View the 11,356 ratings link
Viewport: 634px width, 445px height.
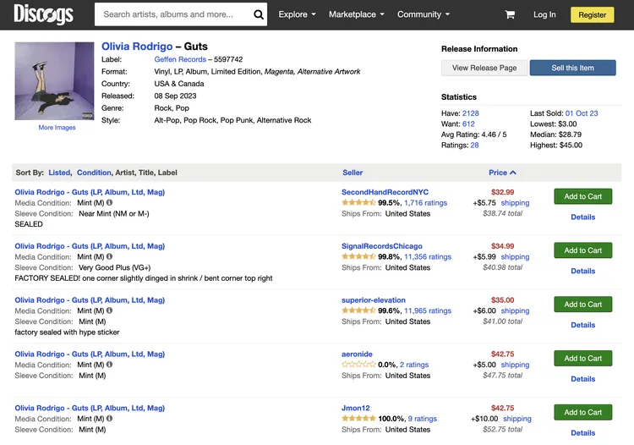click(x=428, y=256)
